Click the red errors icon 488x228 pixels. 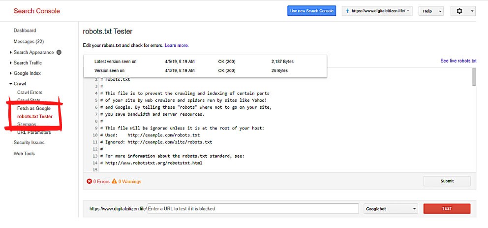point(90,181)
